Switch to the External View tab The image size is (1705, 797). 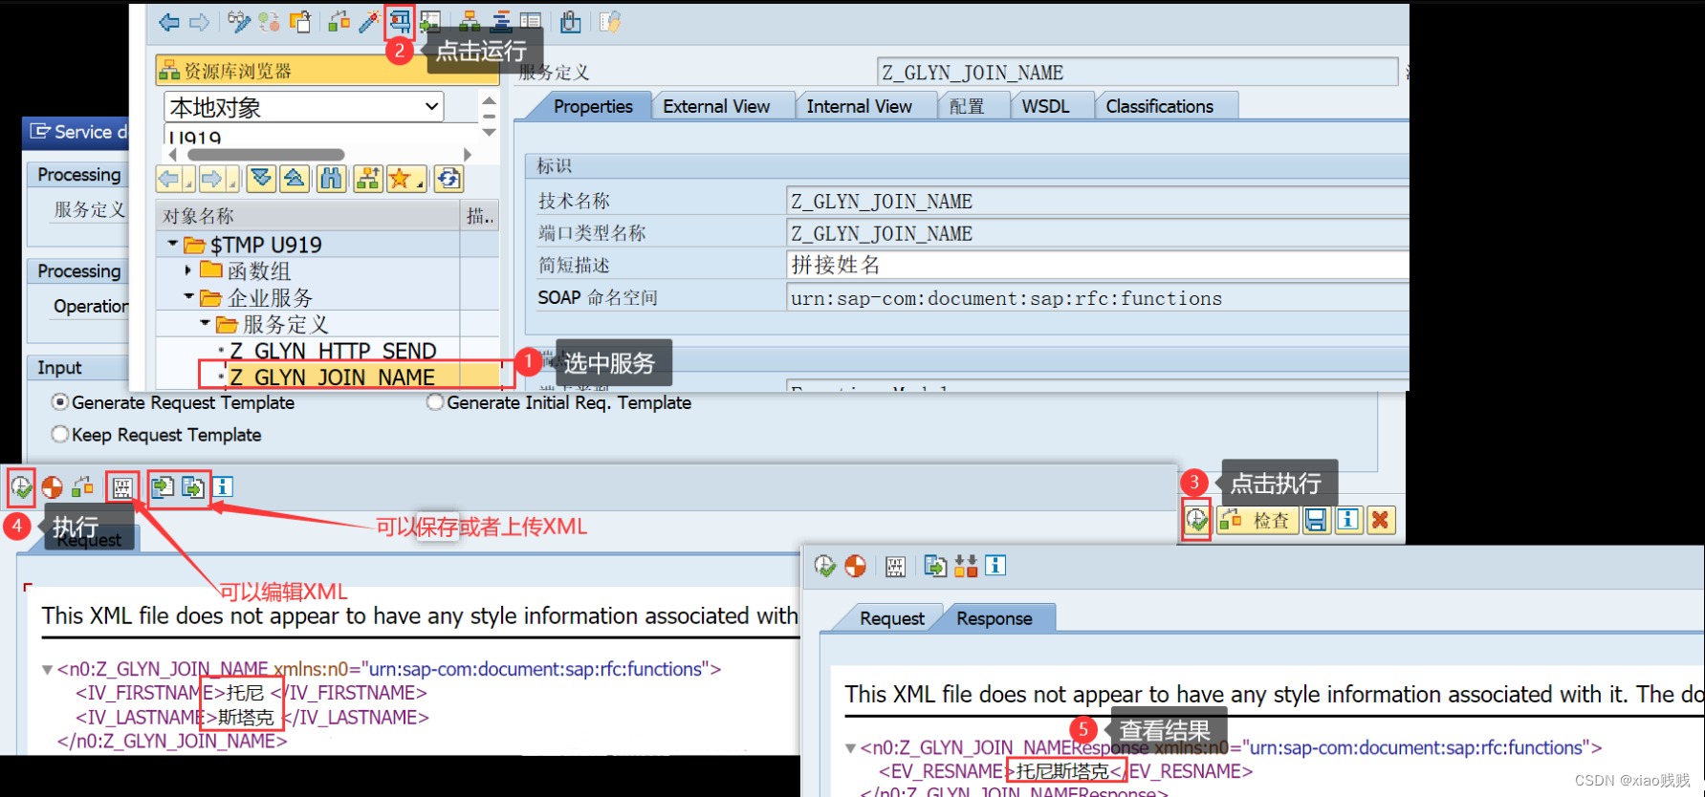[716, 106]
